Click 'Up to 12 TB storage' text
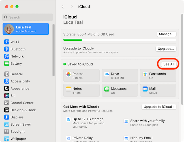This screenshot has width=184, height=142. 88,119
